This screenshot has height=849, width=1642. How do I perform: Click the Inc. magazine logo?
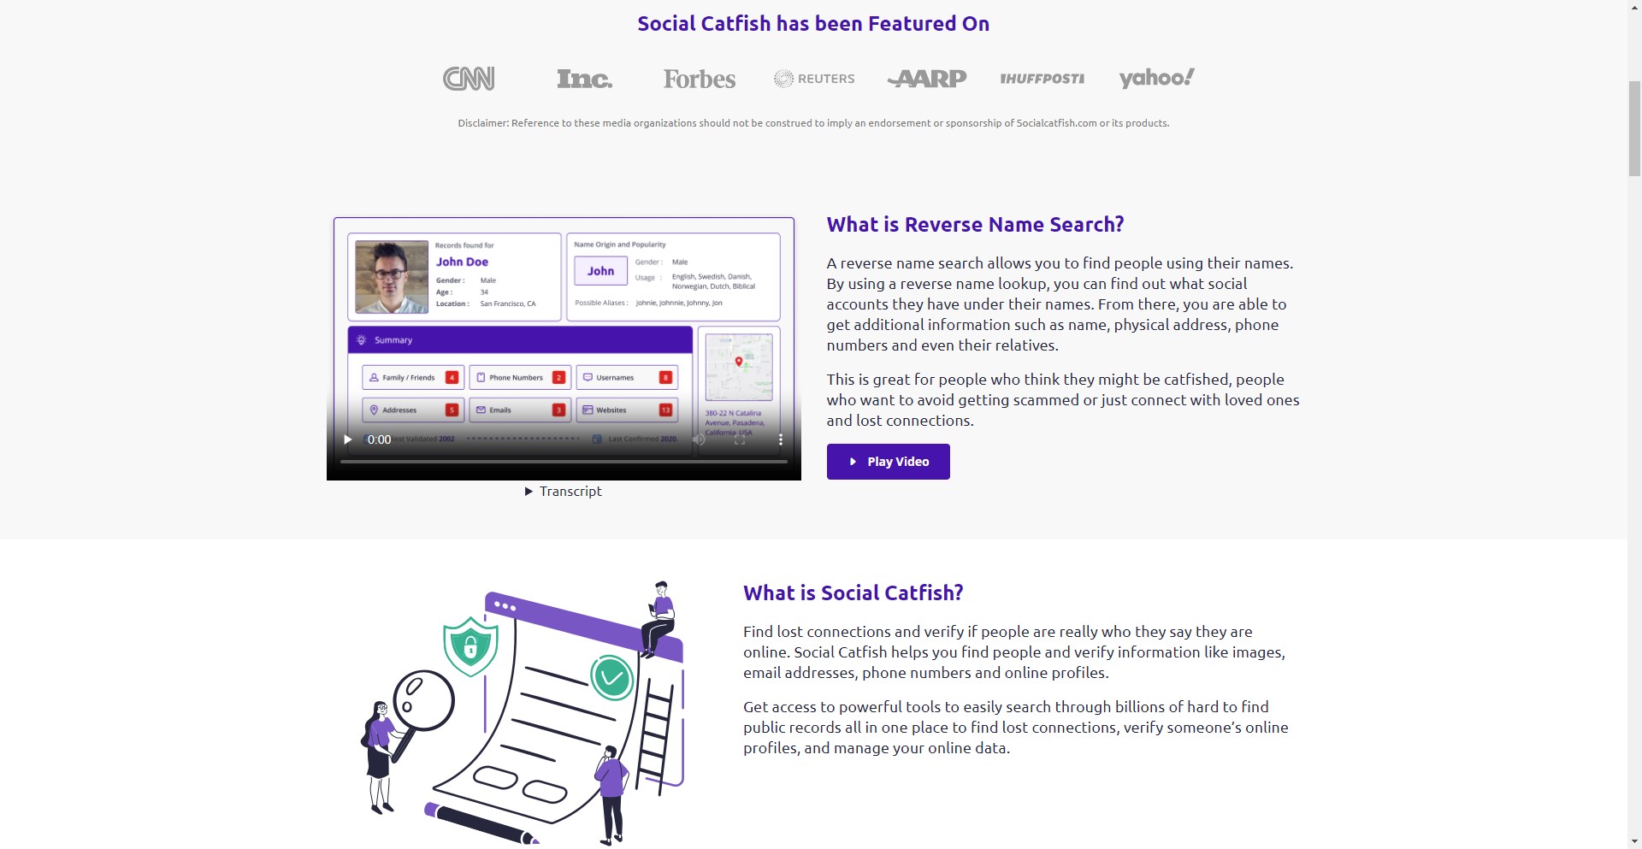pos(584,79)
